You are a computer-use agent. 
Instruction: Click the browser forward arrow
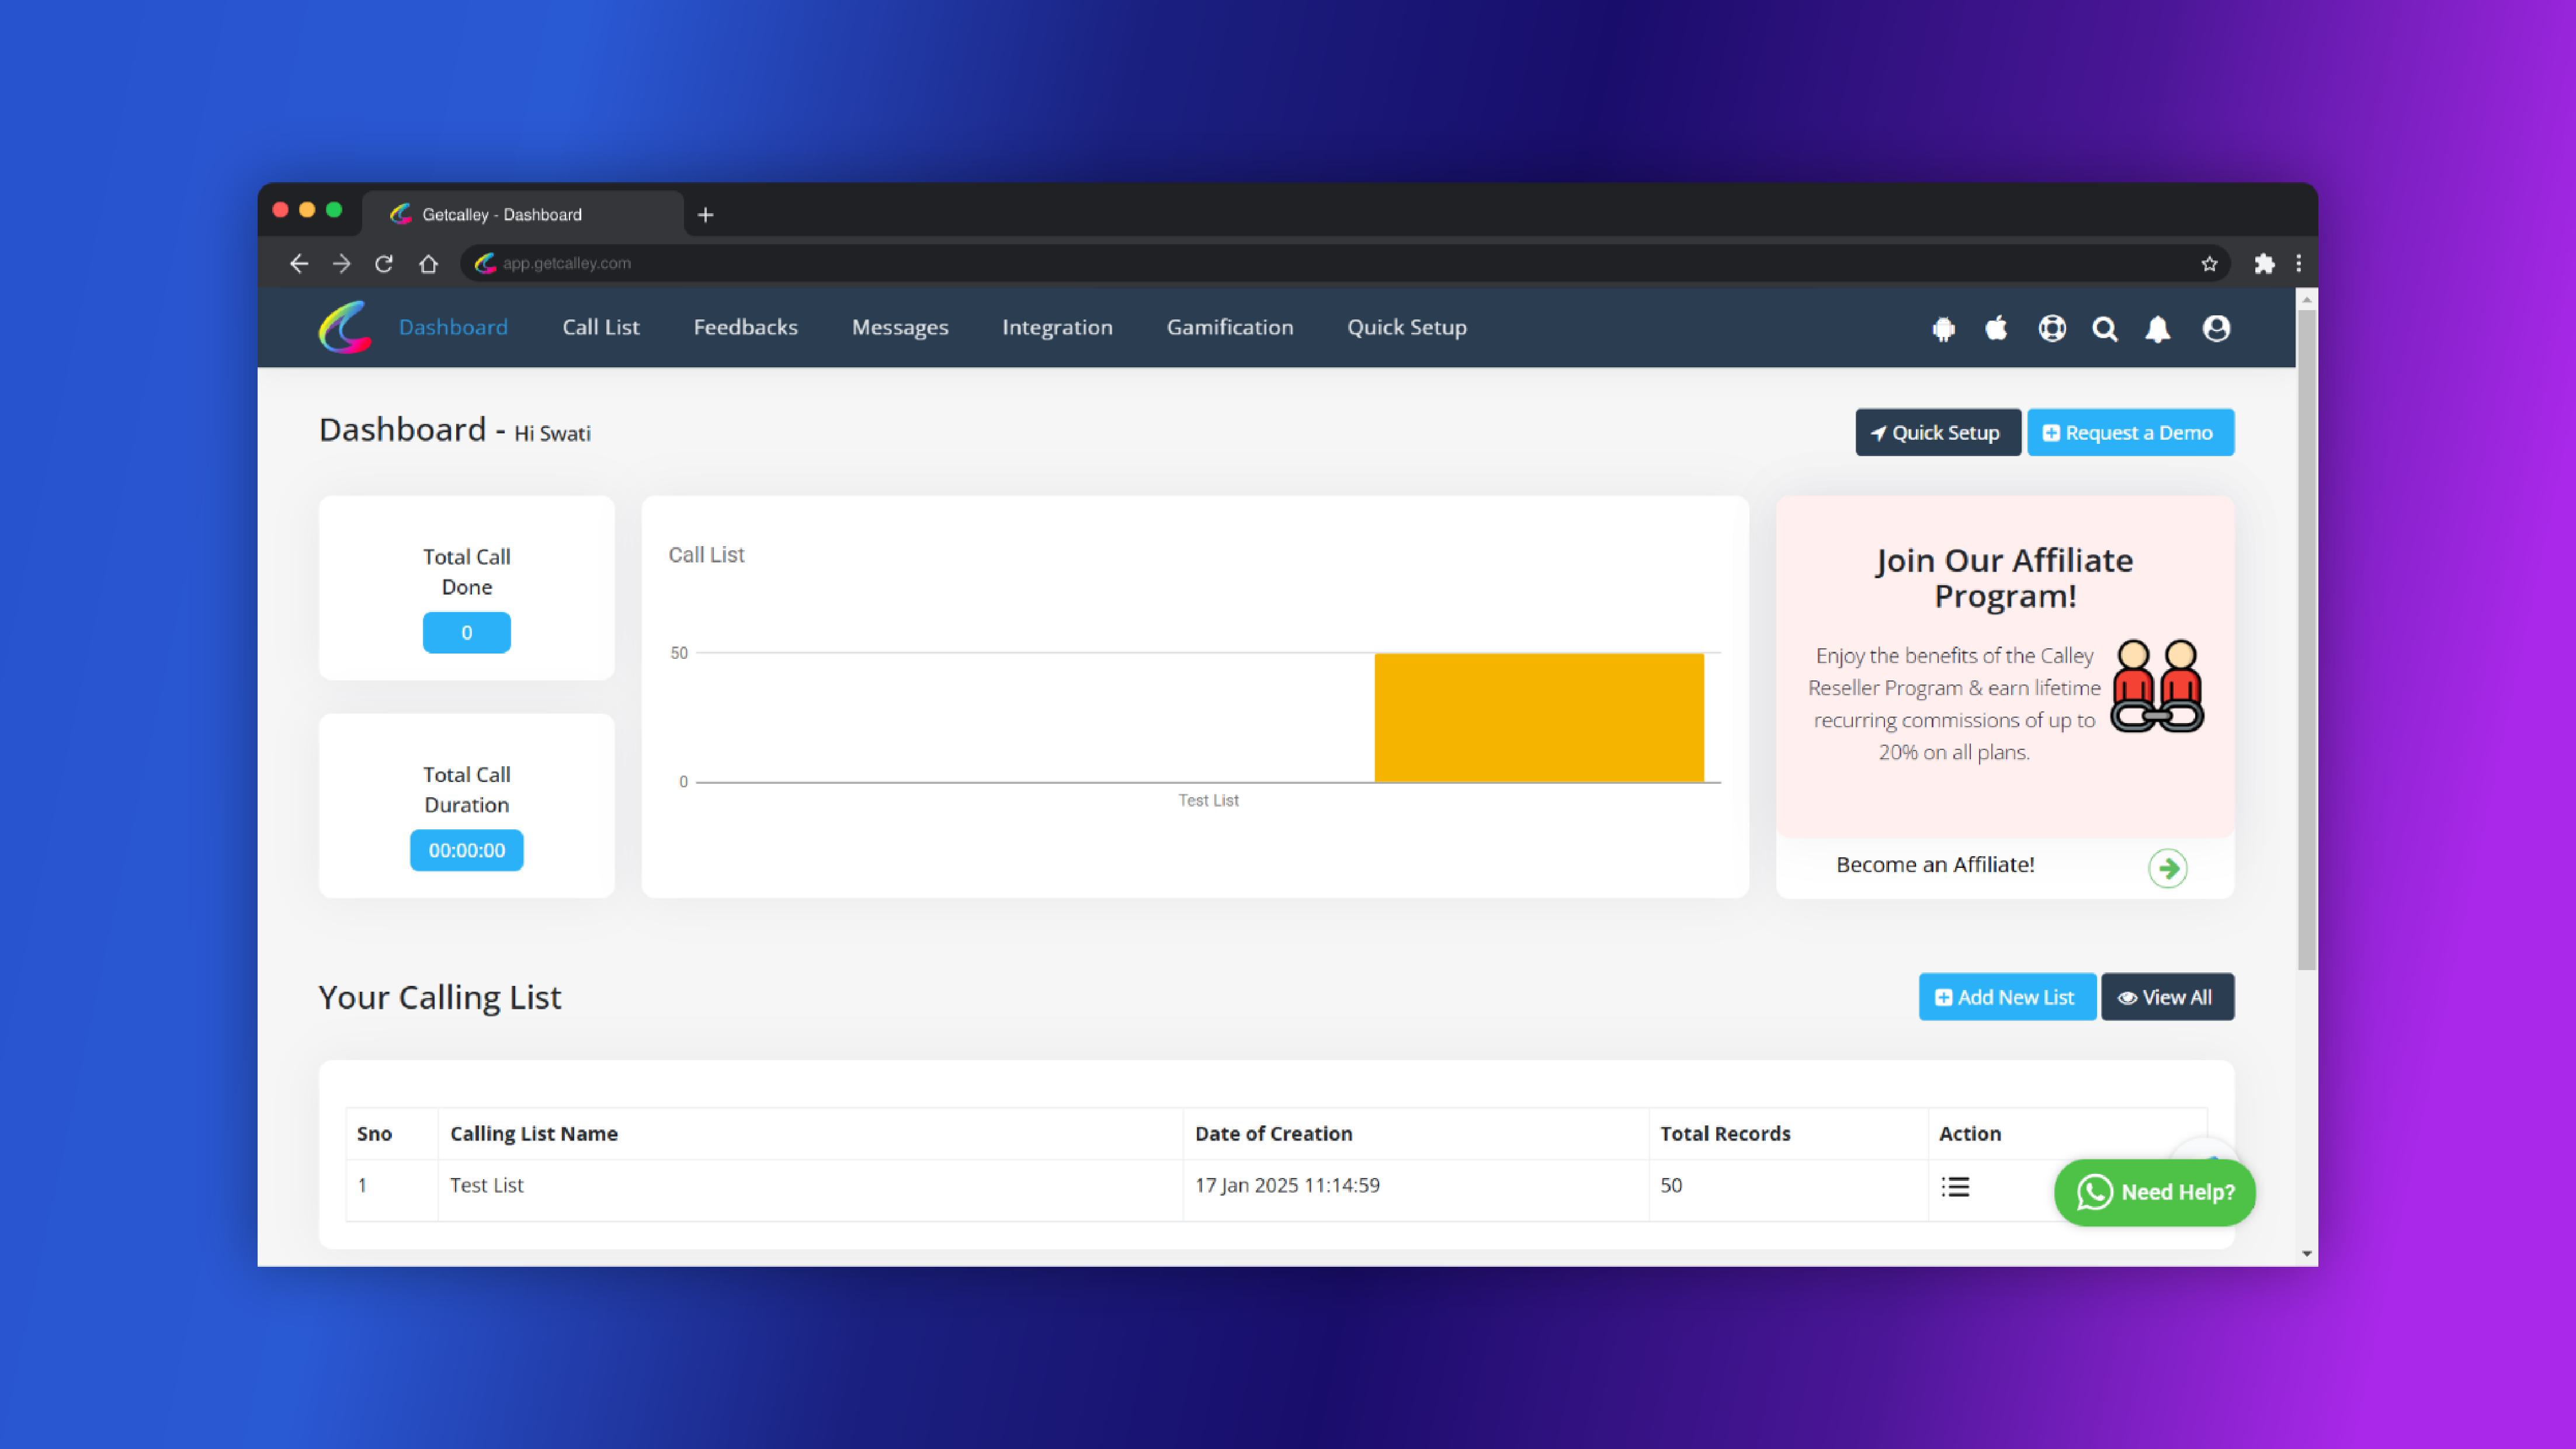pos(342,263)
